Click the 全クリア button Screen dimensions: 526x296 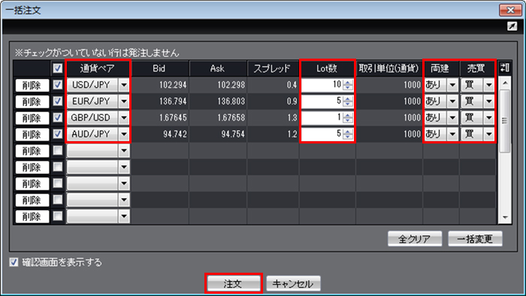pos(415,239)
